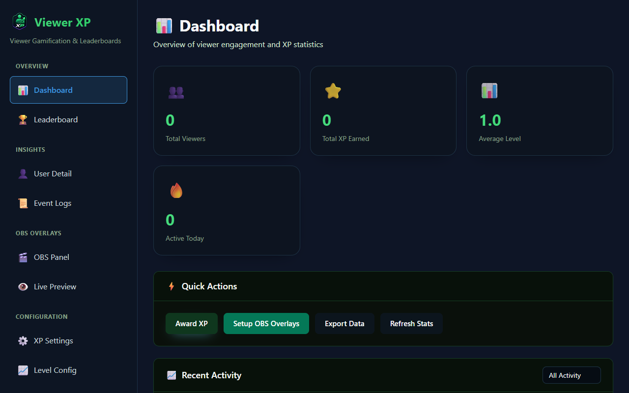Go to Level Config
Screen dimensions: 629x393
coord(68,370)
